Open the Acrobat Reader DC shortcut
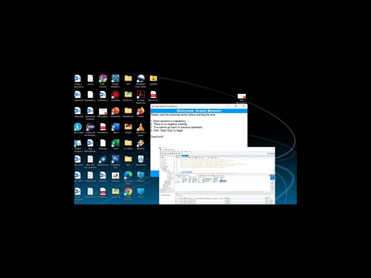The width and height of the screenshot is (371, 278). (140, 97)
